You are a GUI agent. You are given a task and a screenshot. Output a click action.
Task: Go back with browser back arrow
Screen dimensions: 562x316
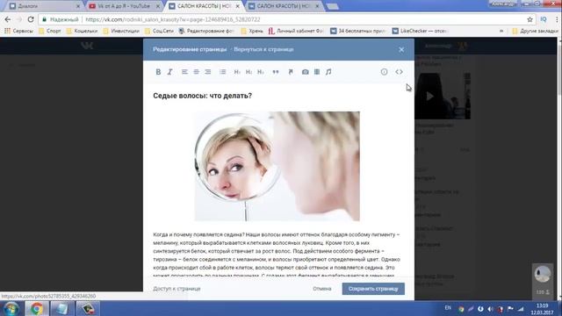click(8, 19)
